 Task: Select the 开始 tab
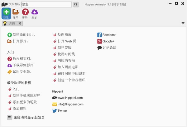pyautogui.click(x=12, y=23)
